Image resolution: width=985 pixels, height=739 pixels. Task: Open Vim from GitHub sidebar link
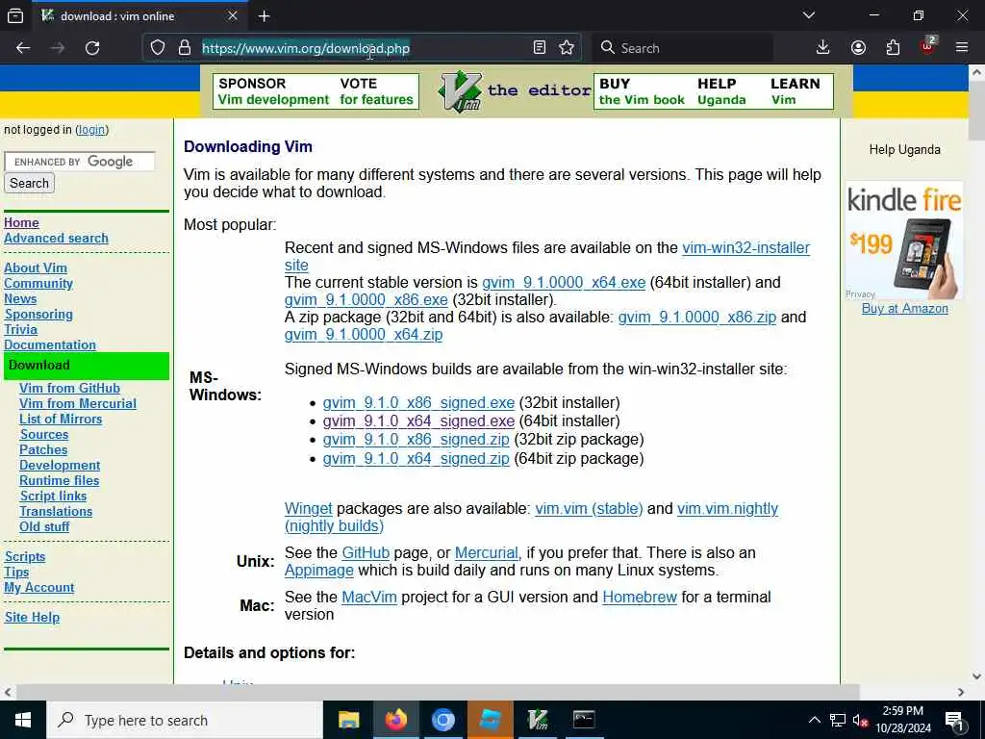(x=69, y=389)
